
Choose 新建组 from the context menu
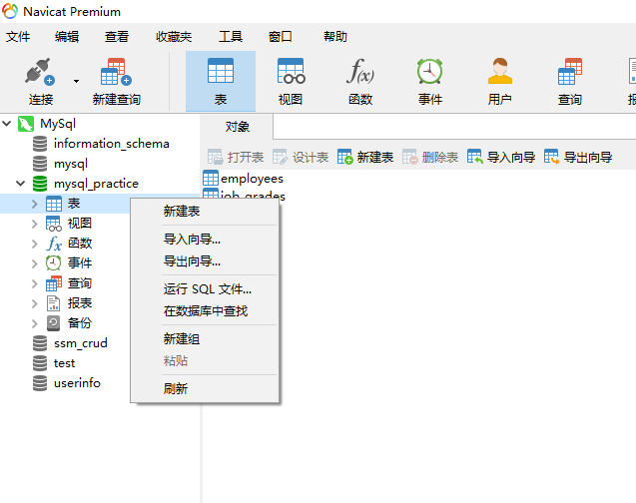coord(205,339)
